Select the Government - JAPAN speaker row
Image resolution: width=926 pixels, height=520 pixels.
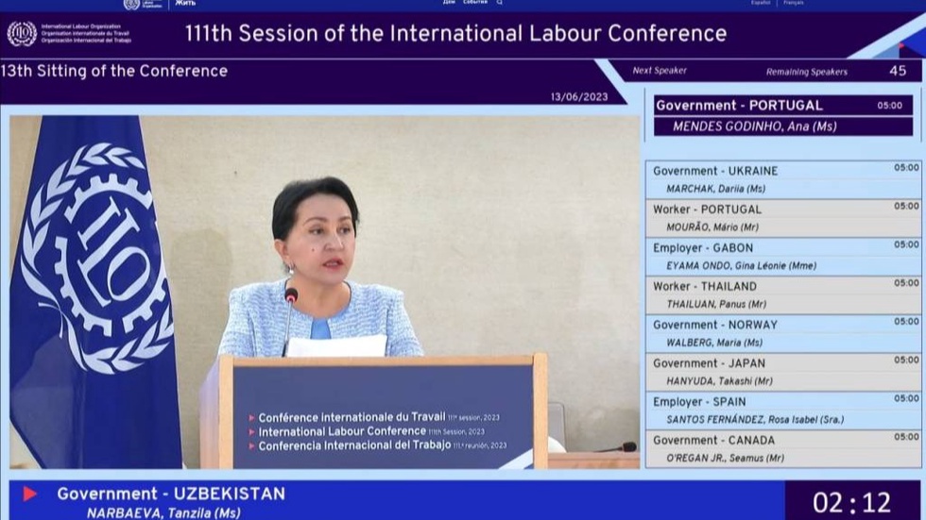tap(784, 372)
